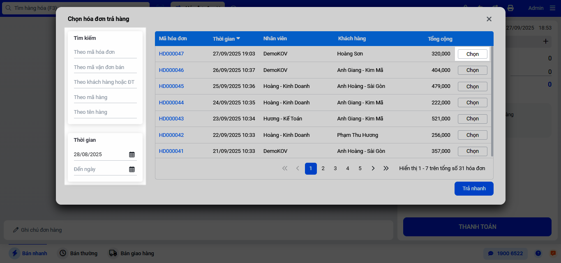Go to the last page of invoices
This screenshot has height=263, width=561.
click(x=386, y=168)
